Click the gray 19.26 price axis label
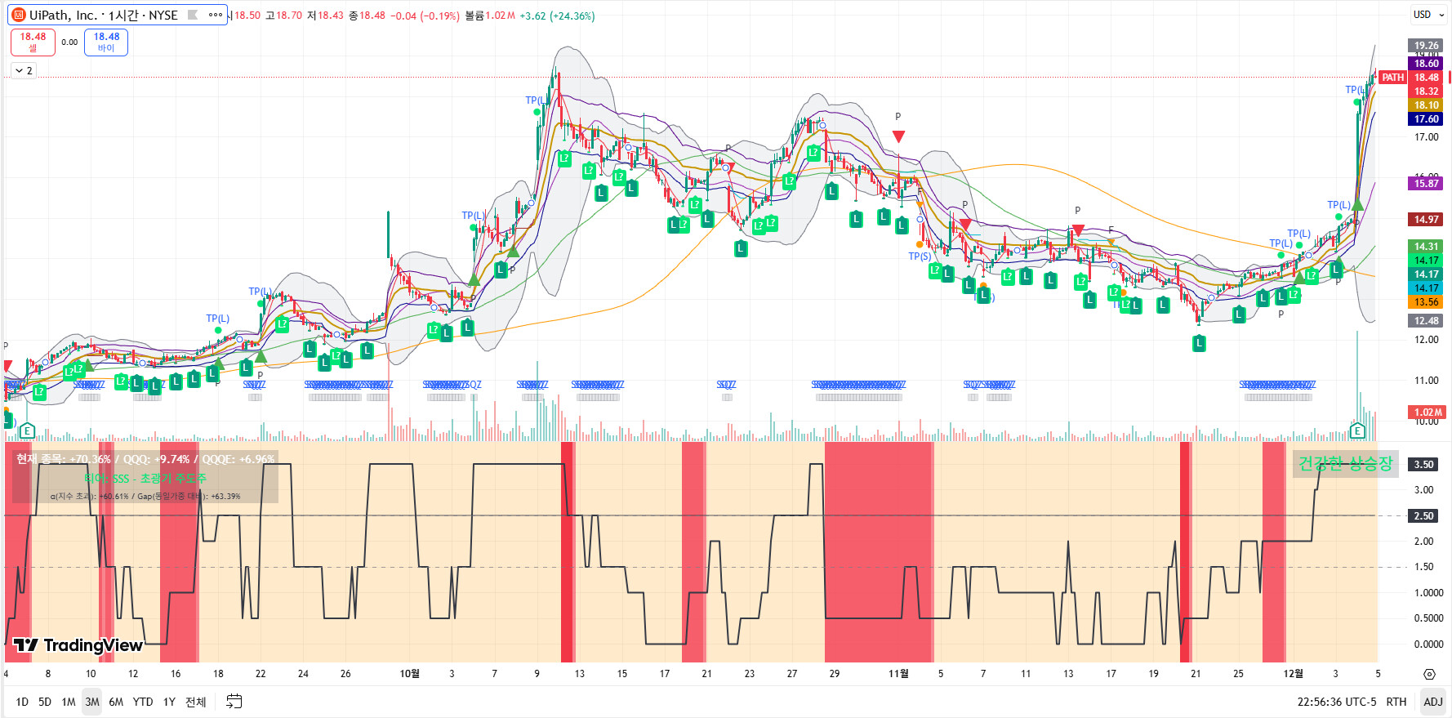 [x=1426, y=46]
